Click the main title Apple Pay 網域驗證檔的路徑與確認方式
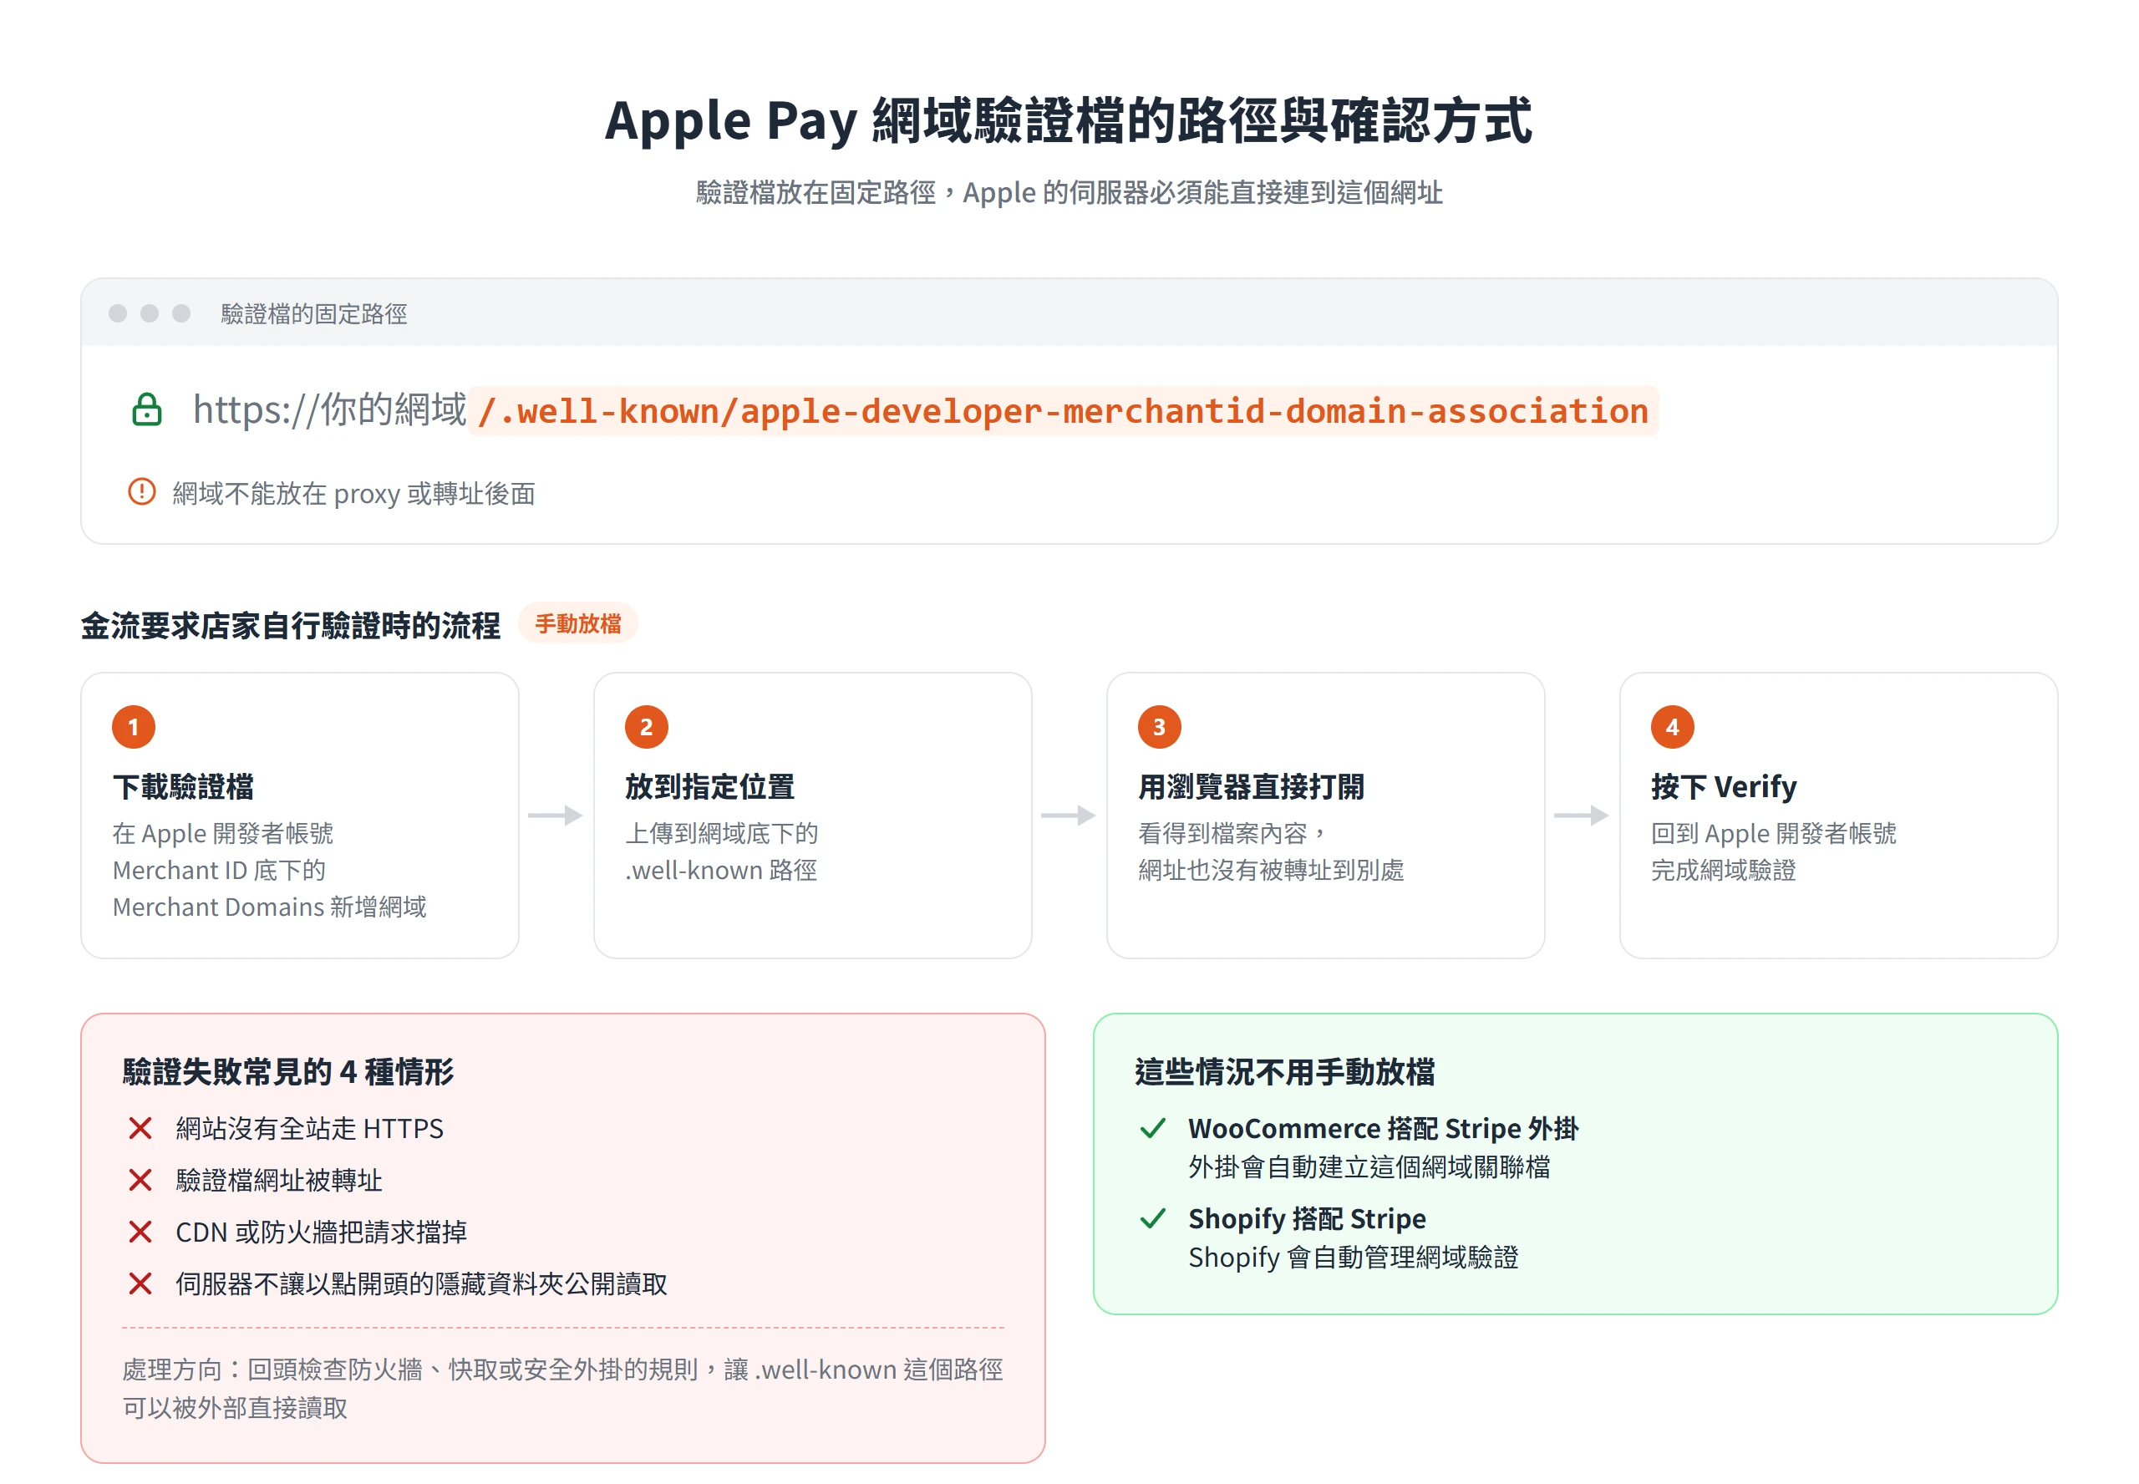Viewport: 2139px width, 1484px height. (1068, 121)
